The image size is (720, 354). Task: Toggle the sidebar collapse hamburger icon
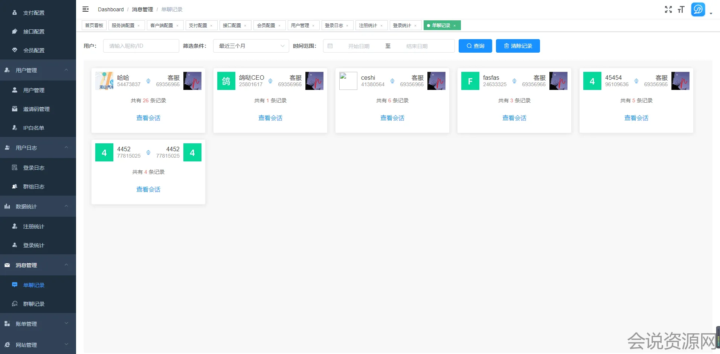(x=85, y=9)
